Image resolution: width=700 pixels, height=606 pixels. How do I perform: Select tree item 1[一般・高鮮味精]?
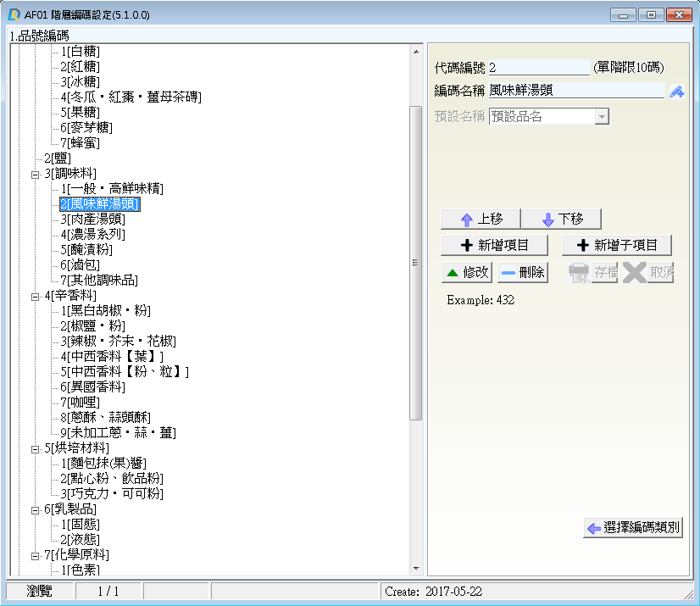(x=112, y=188)
